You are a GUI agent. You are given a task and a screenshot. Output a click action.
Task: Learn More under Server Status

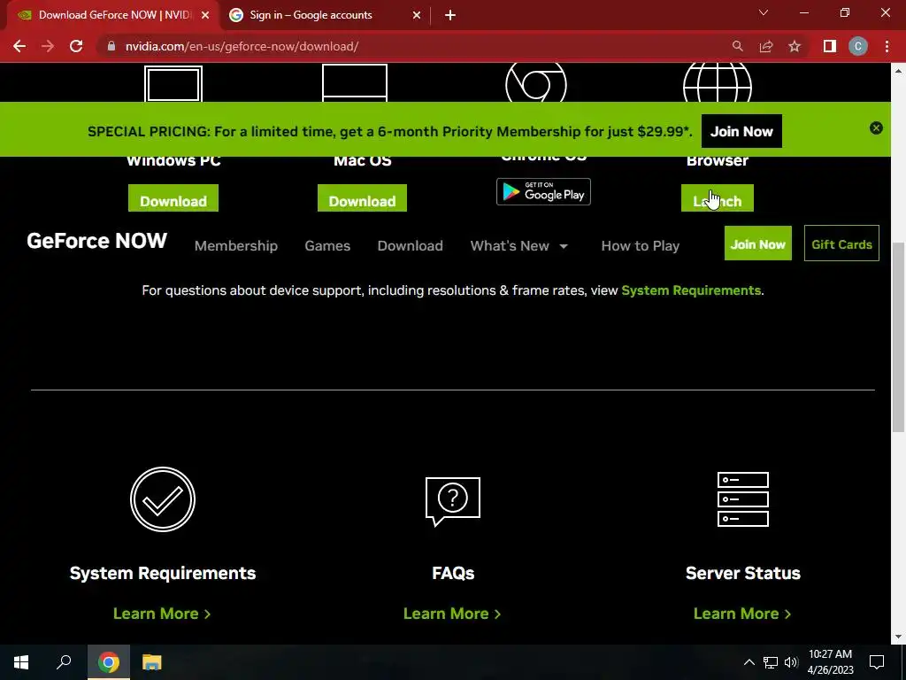[x=742, y=614]
